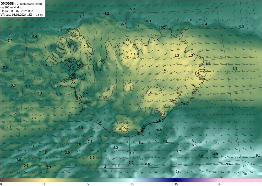Click the "1" tick label on the color scale

tap(45, 184)
